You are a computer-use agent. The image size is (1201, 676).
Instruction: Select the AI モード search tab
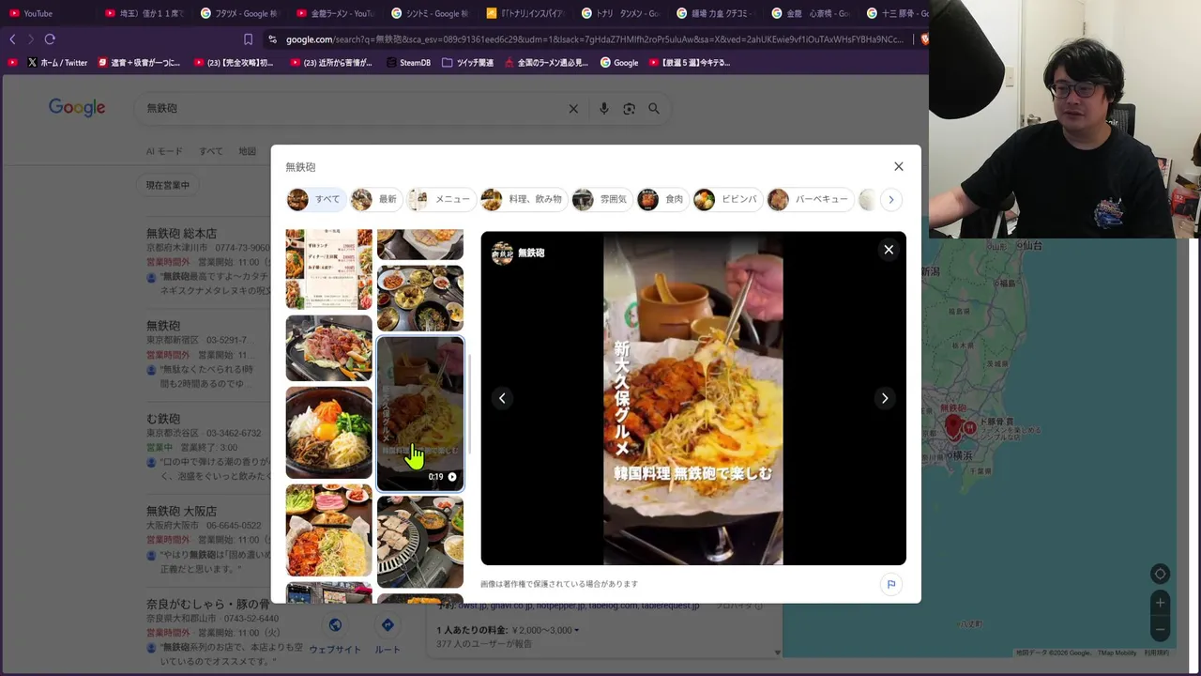tap(164, 151)
